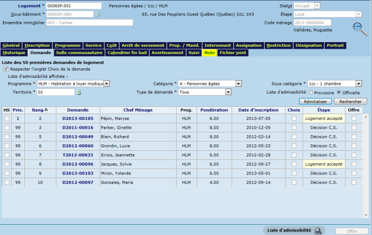
Task: Click the Sous-bâtiment lookup icon
Action: (98, 14)
